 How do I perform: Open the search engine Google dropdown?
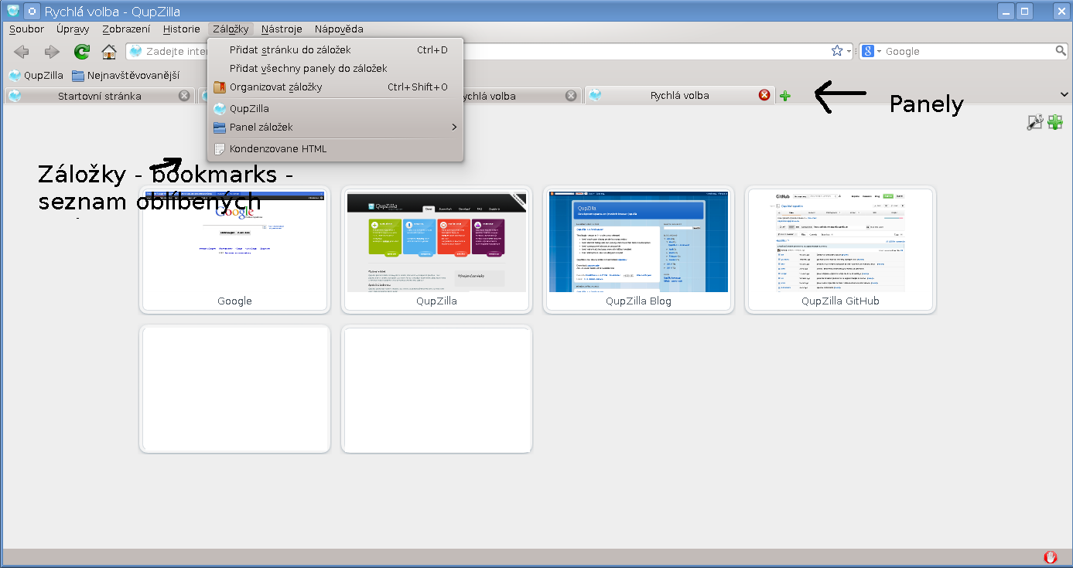click(x=872, y=51)
